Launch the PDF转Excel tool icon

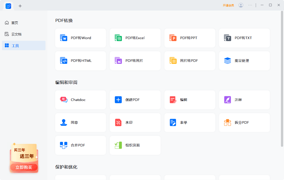[x=118, y=38]
